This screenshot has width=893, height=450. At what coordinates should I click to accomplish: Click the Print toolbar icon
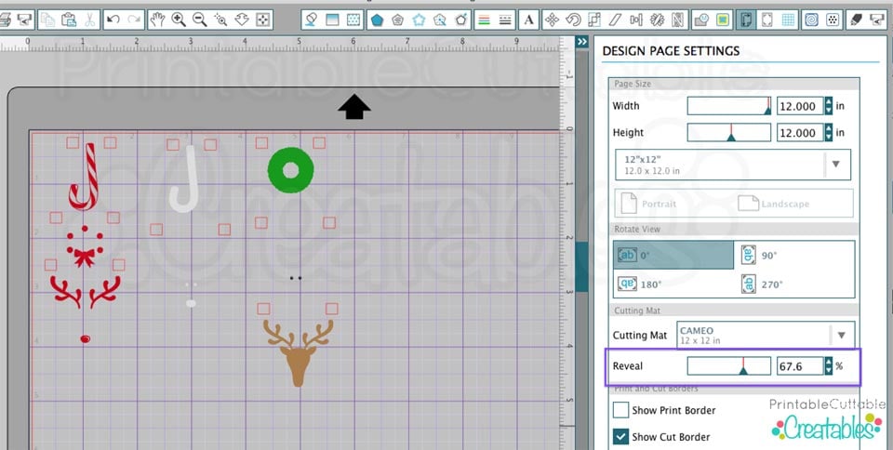[x=4, y=20]
